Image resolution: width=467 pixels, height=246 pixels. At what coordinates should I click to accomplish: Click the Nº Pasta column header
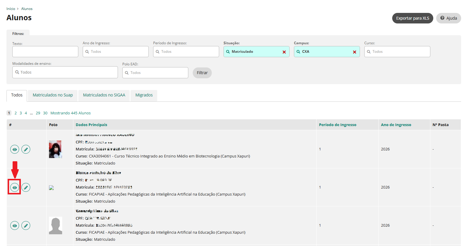(440, 125)
